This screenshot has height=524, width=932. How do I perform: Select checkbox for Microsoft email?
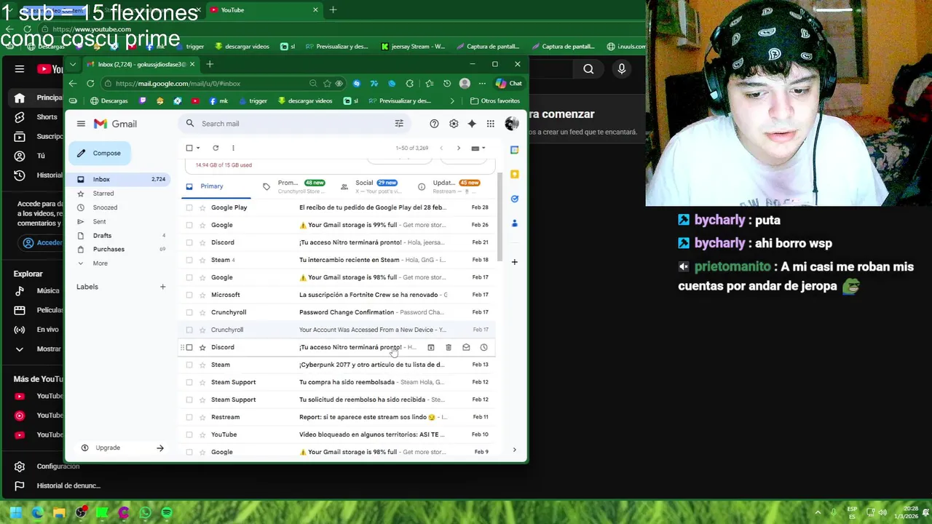click(x=189, y=295)
